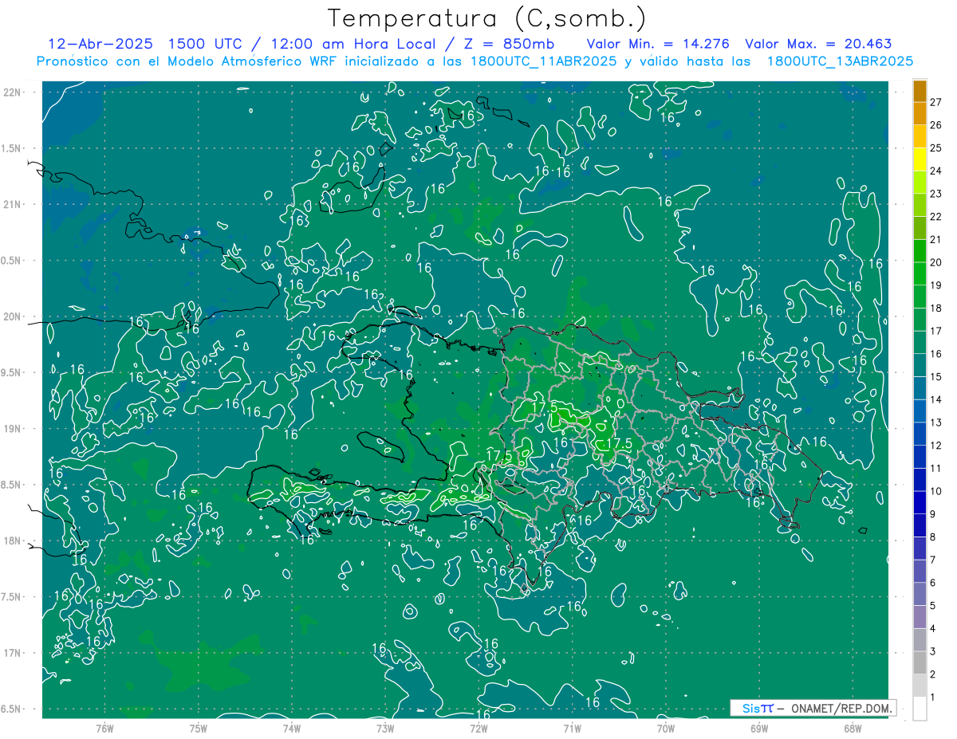The height and width of the screenshot is (739, 957).
Task: Click the dark orange top color scale segment
Action: pyautogui.click(x=920, y=90)
